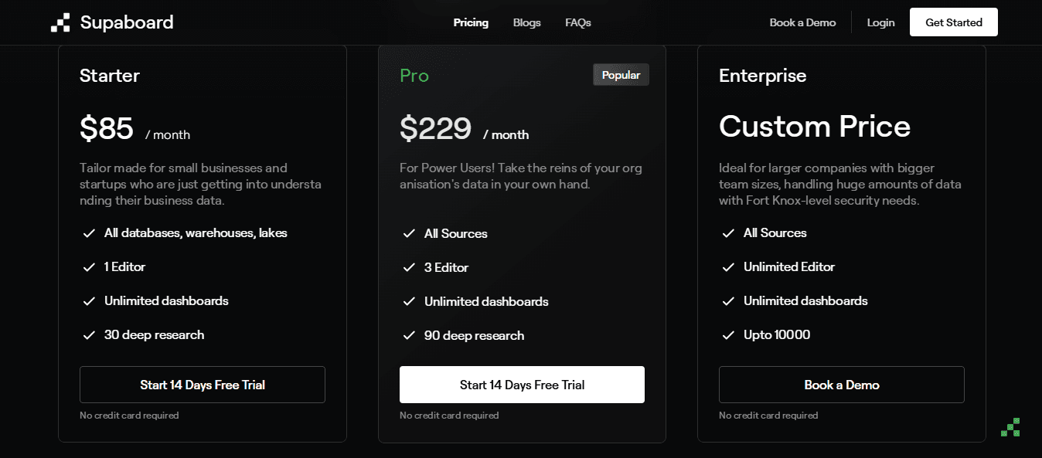Open the FAQs page

(x=577, y=22)
